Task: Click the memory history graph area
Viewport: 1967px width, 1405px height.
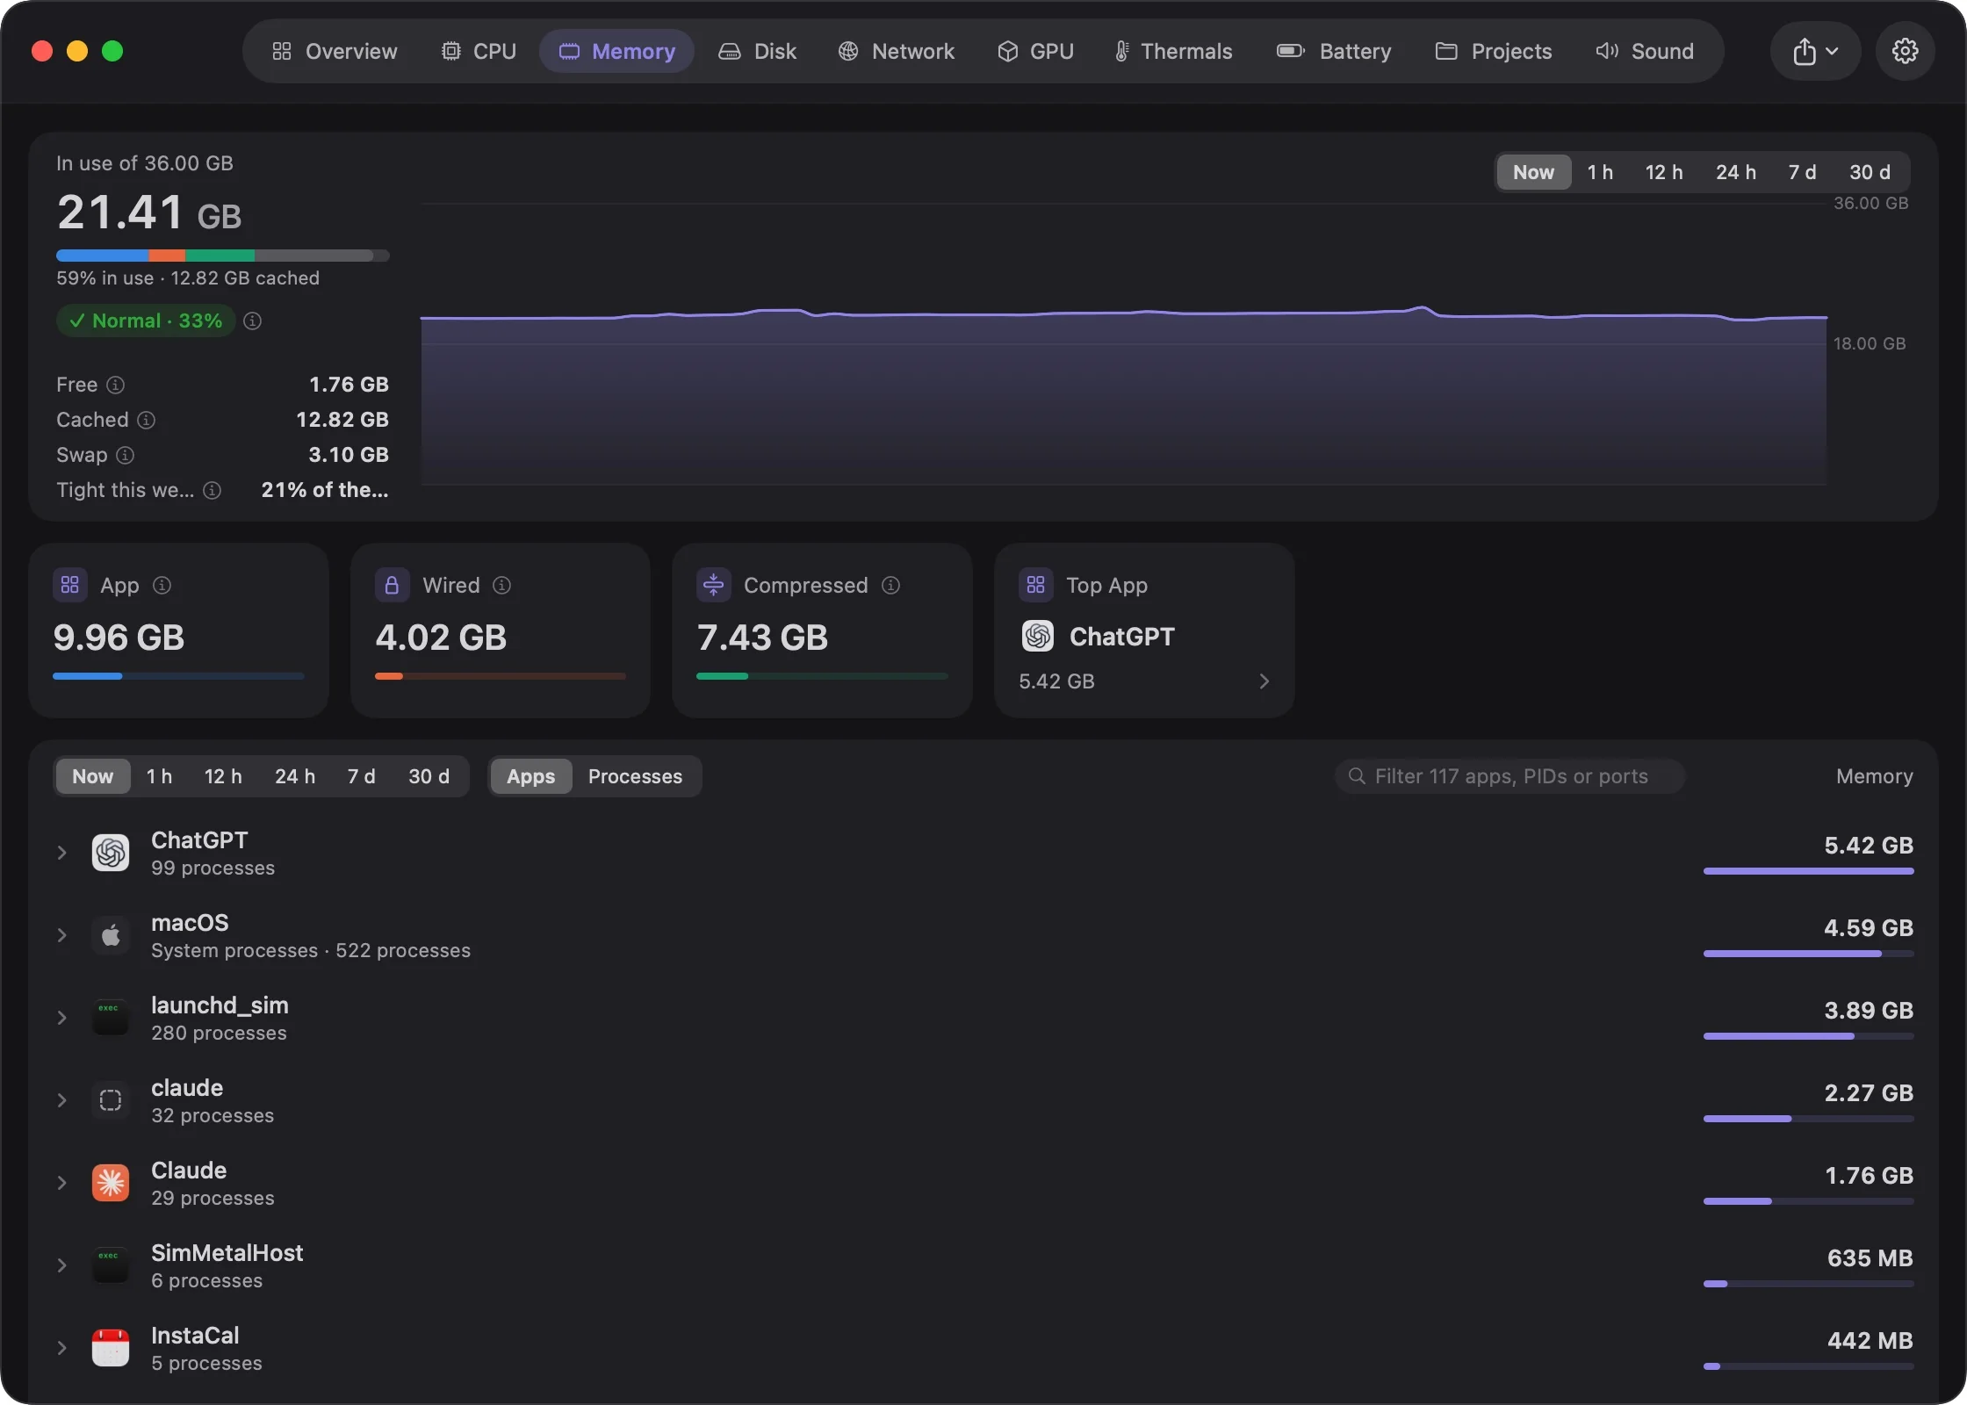Action: click(1124, 344)
